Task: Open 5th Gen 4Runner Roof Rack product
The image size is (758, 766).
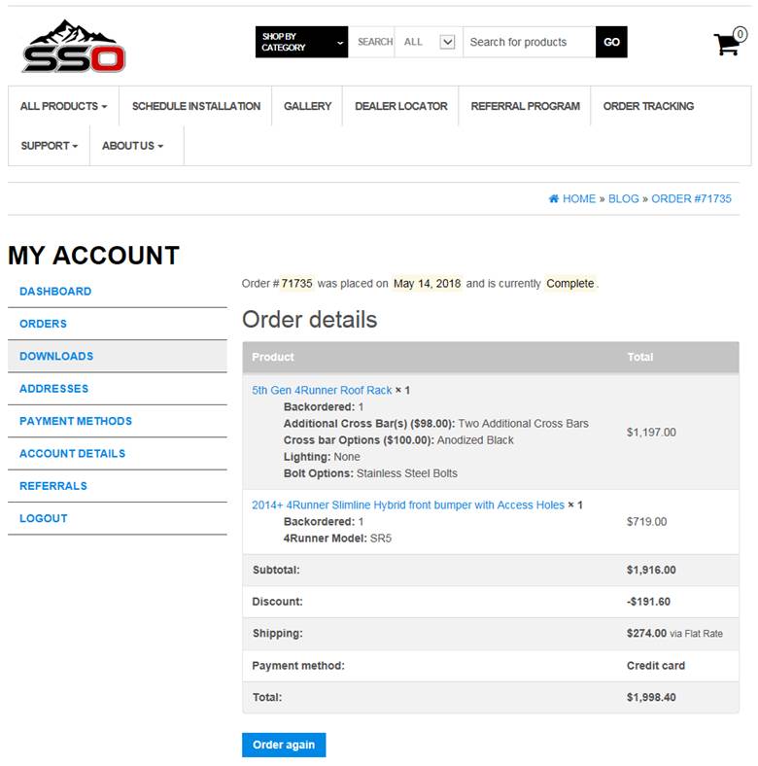Action: 322,391
